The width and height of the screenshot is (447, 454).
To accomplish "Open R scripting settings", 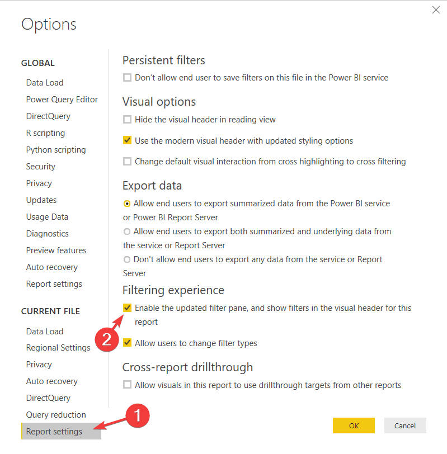I will pos(45,133).
